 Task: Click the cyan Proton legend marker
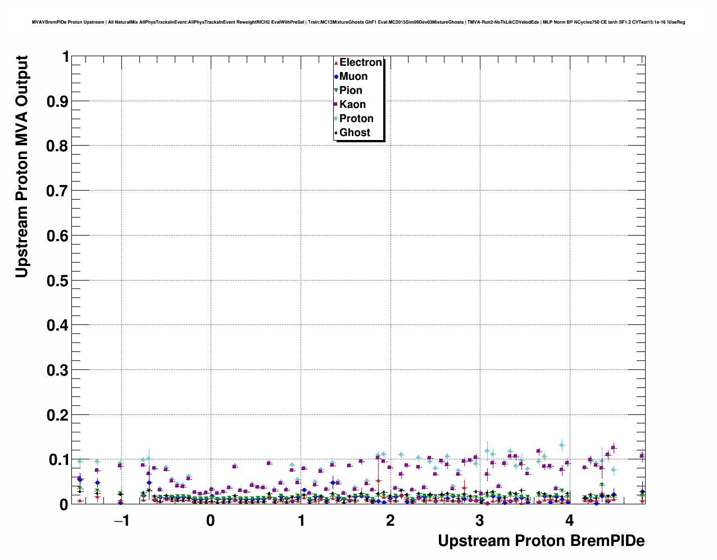tap(336, 119)
